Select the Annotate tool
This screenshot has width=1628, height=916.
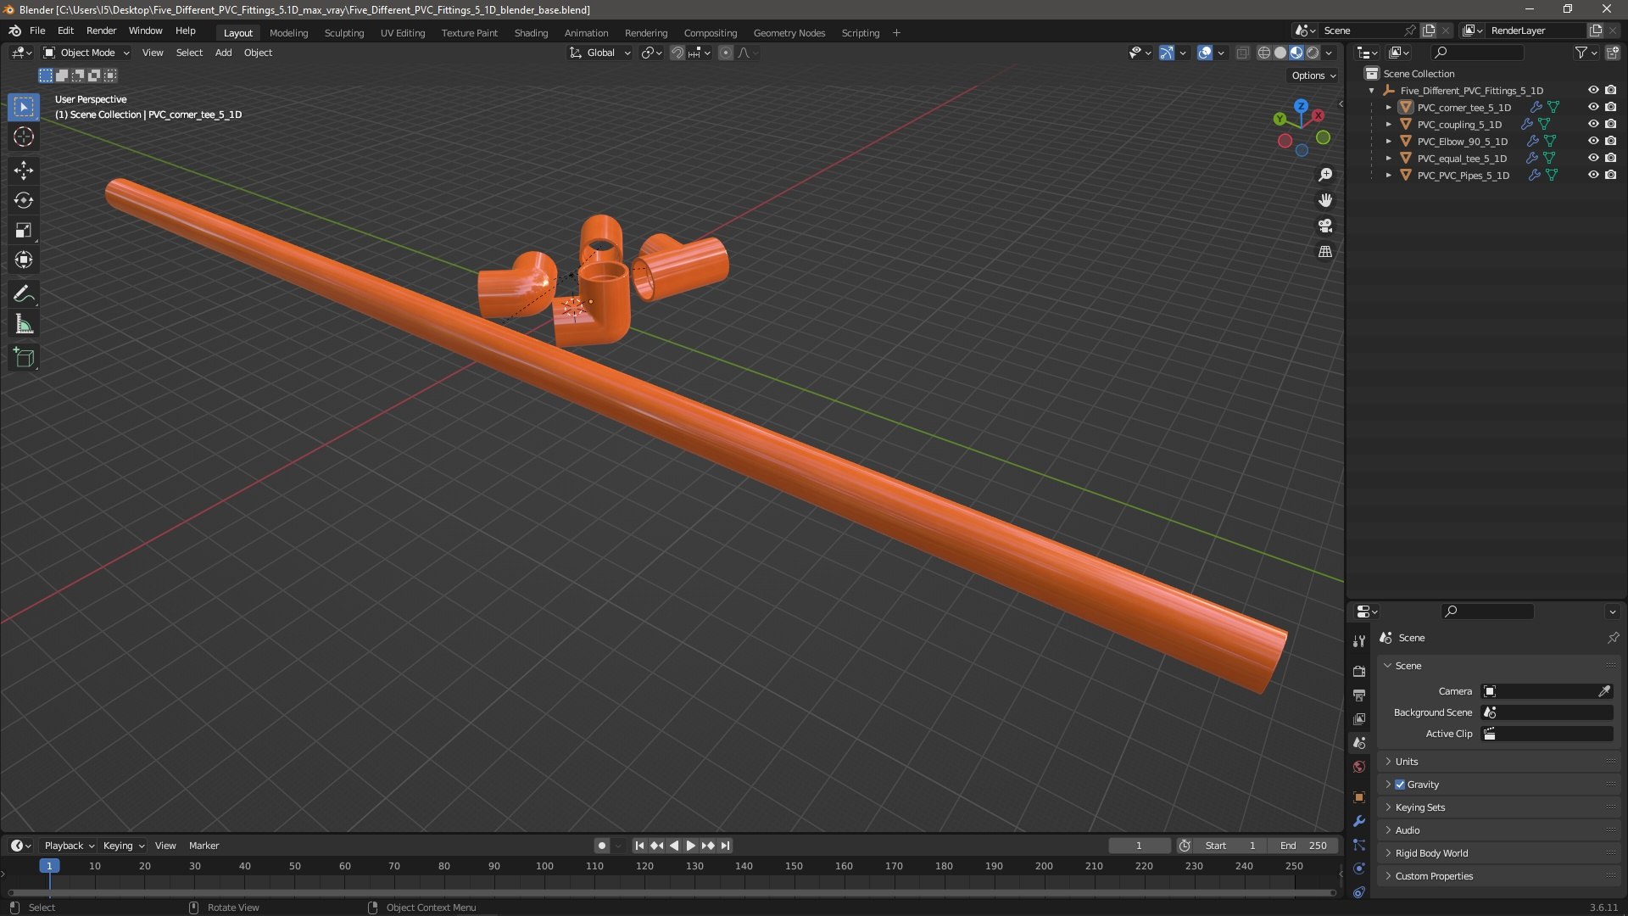coord(24,294)
